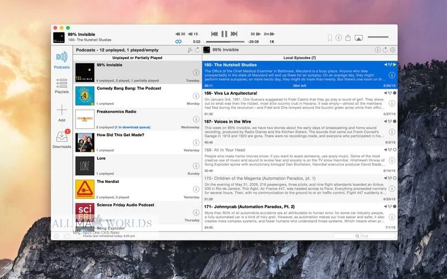Open info for Lore podcast
This screenshot has width=447, height=279.
196,166
